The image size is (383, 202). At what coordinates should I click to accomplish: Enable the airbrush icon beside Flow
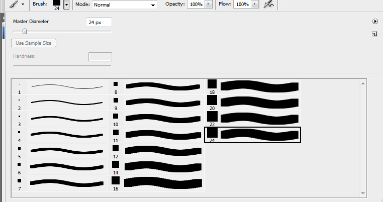(x=269, y=4)
